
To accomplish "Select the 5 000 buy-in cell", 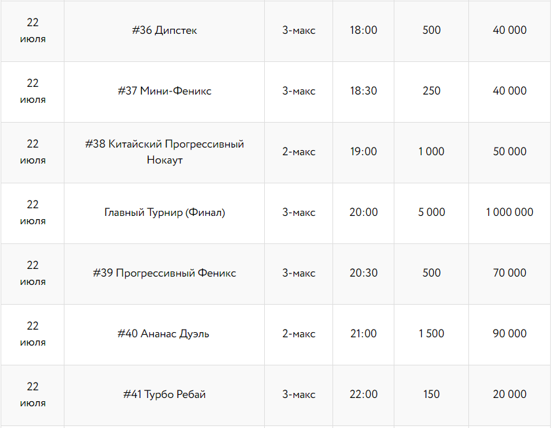I will (431, 212).
